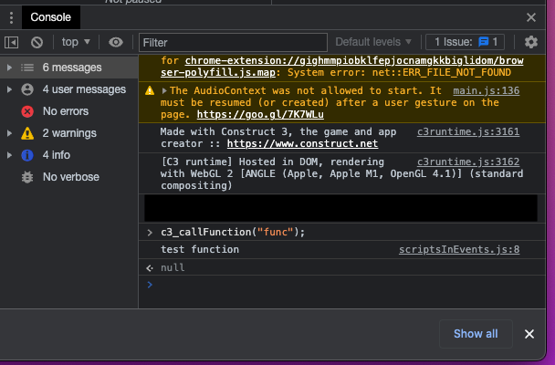The height and width of the screenshot is (365, 555).
Task: Open the top JavaScript context dropdown
Action: [x=76, y=42]
